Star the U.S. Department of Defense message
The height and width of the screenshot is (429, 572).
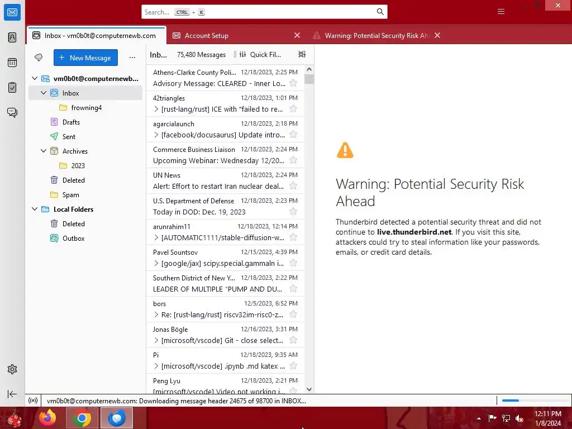293,212
